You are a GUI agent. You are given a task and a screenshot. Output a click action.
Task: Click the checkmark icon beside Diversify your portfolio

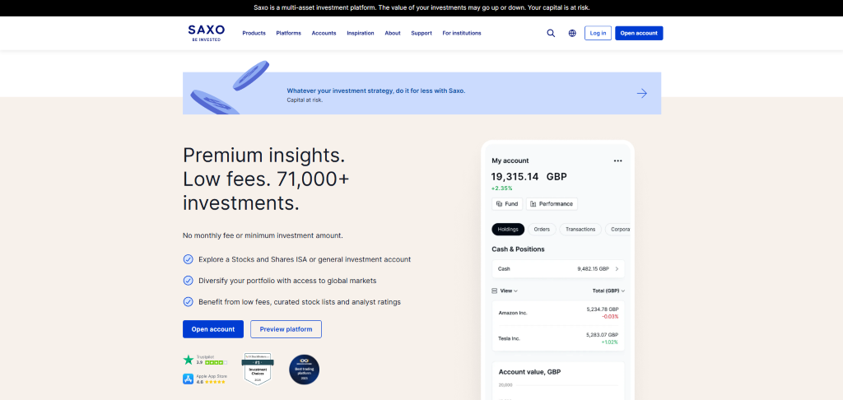pyautogui.click(x=189, y=281)
